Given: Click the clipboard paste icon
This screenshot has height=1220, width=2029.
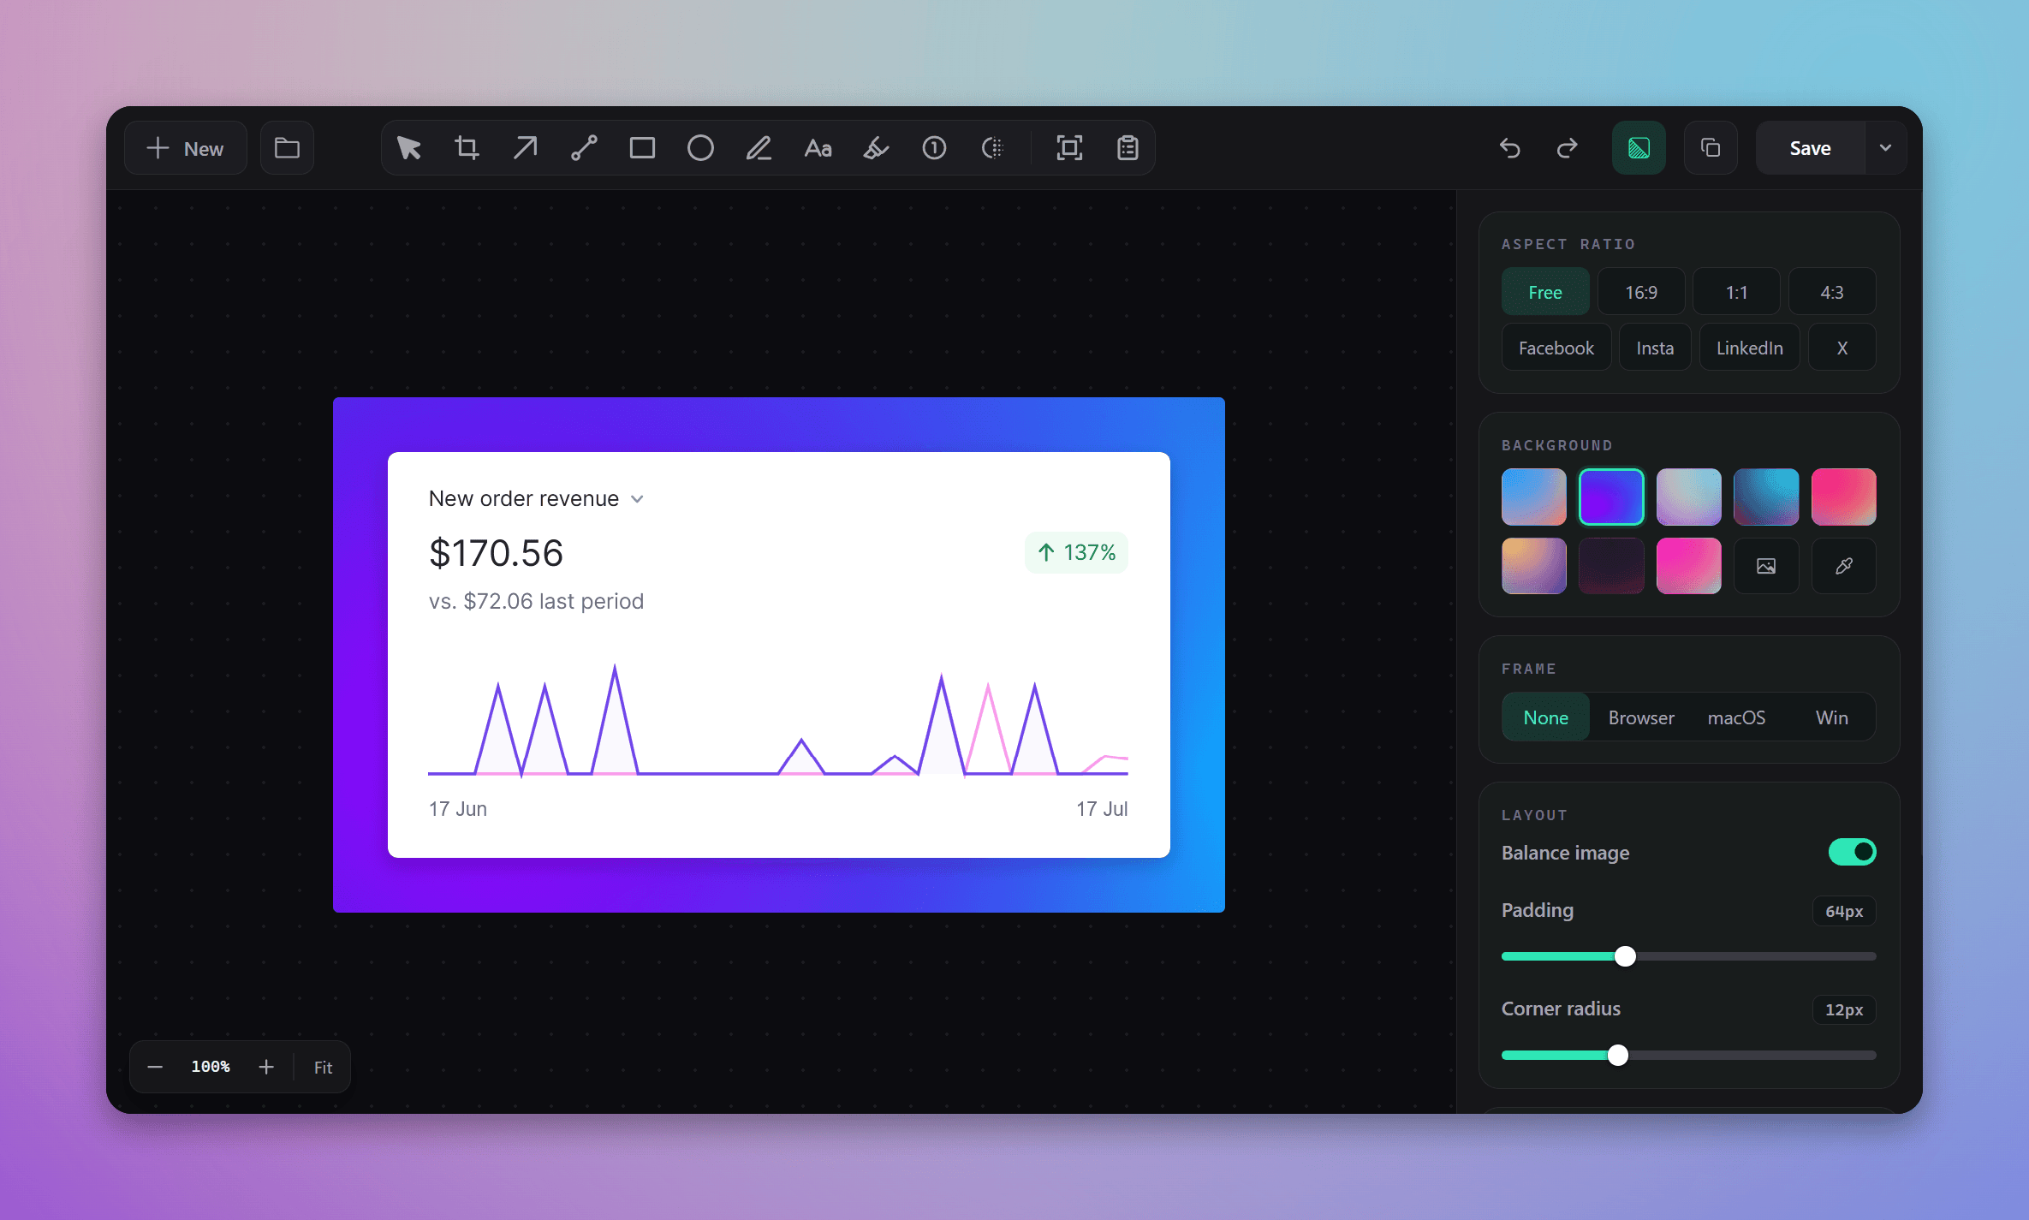Looking at the screenshot, I should tap(1128, 148).
